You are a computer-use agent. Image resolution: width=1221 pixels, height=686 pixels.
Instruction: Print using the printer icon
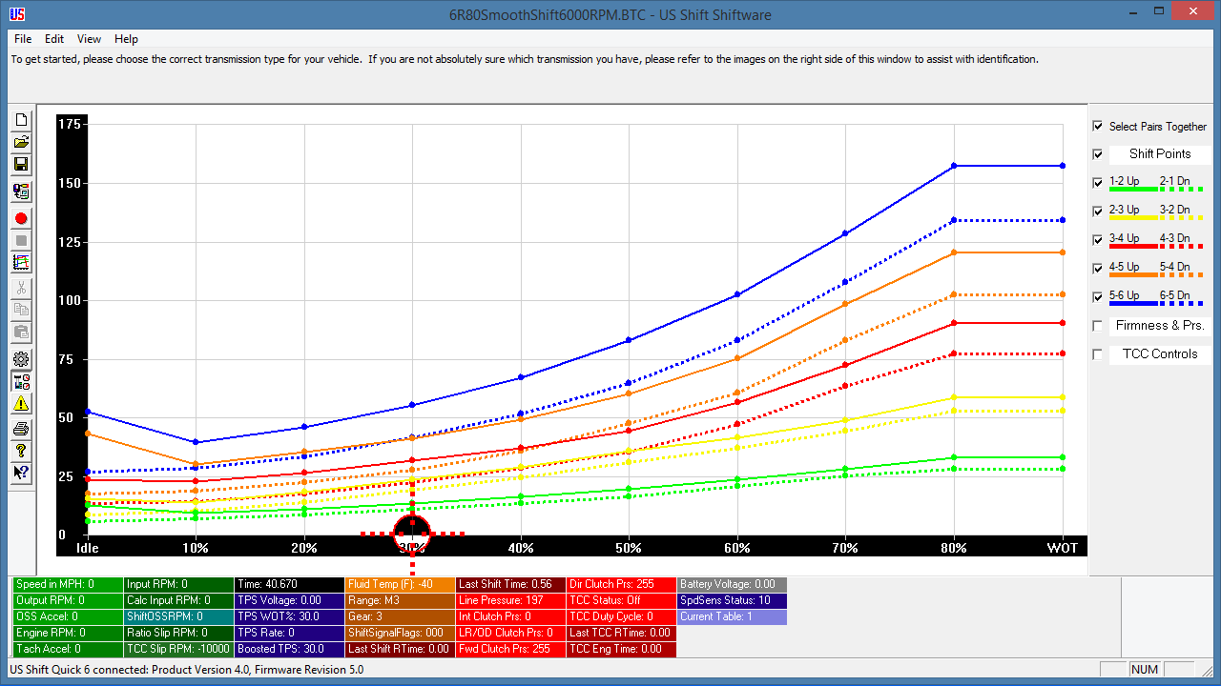pos(21,429)
